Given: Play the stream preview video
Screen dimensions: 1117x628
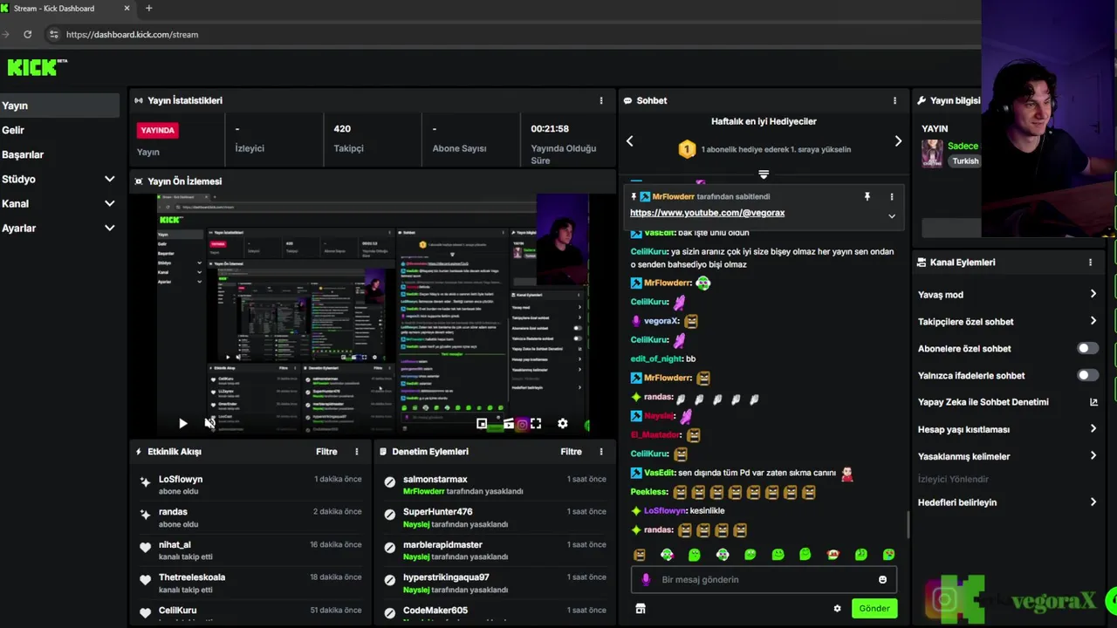Looking at the screenshot, I should click(182, 424).
